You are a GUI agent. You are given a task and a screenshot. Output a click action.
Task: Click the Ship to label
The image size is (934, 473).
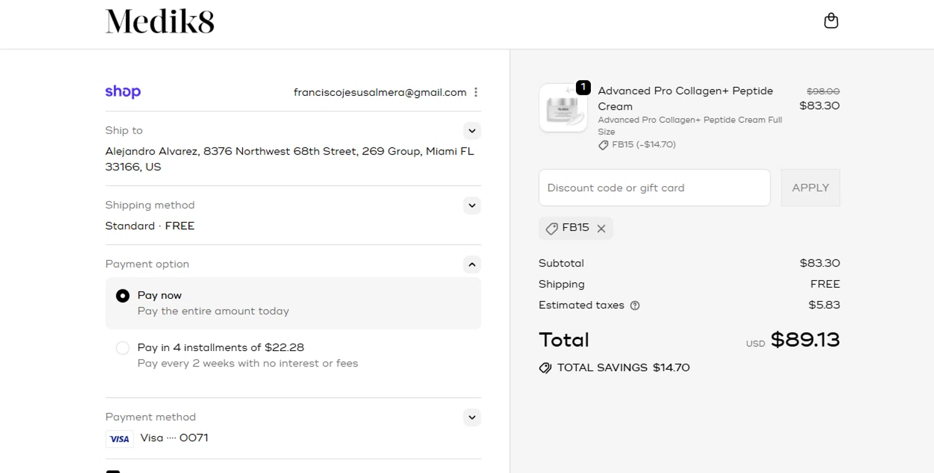pyautogui.click(x=124, y=131)
